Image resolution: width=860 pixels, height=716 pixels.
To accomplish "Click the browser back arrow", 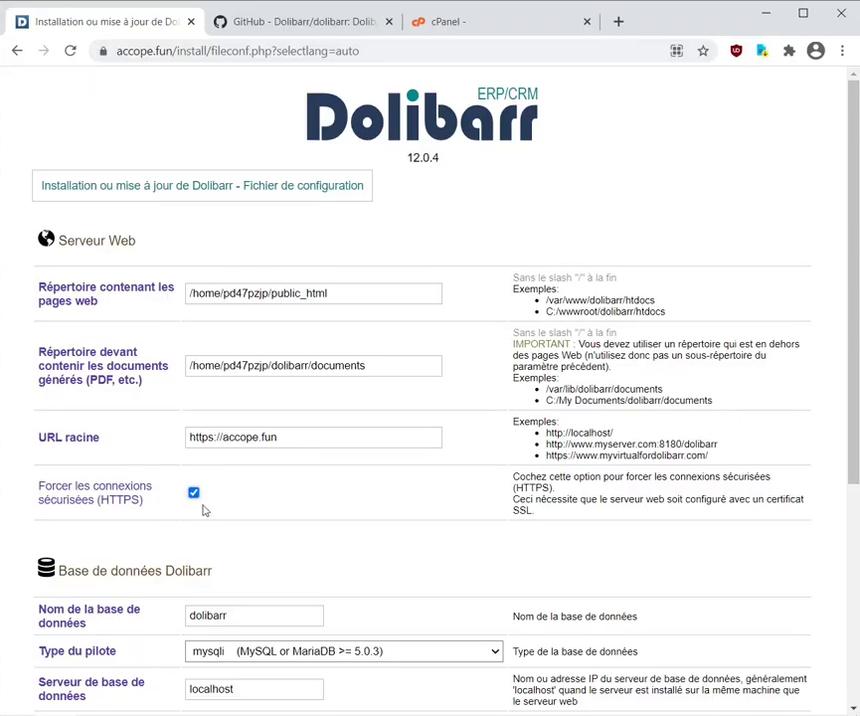I will coord(17,51).
